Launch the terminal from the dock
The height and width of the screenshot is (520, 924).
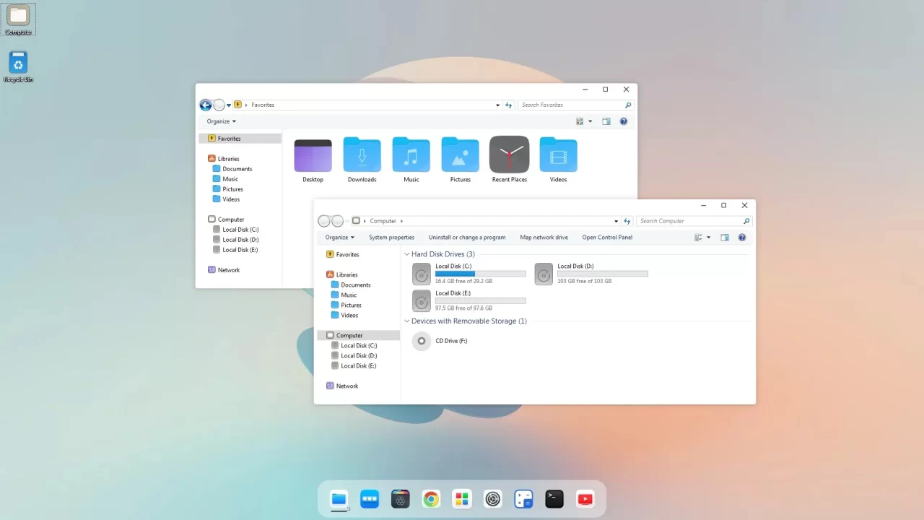(554, 499)
